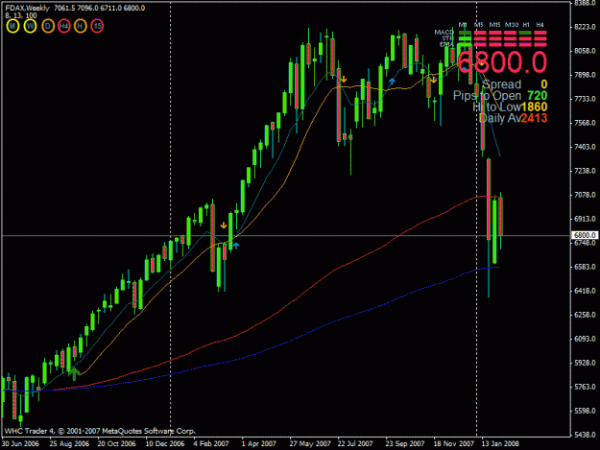Screen dimensions: 600x450
Task: Click the 13 Jan 2008 date on time axis
Action: [x=500, y=443]
